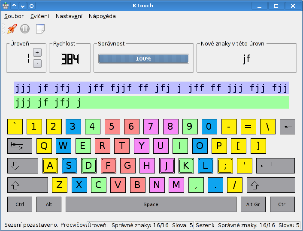Click the red V key

118,185
